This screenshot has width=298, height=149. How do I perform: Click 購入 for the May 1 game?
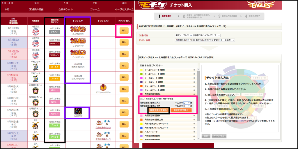point(124,30)
